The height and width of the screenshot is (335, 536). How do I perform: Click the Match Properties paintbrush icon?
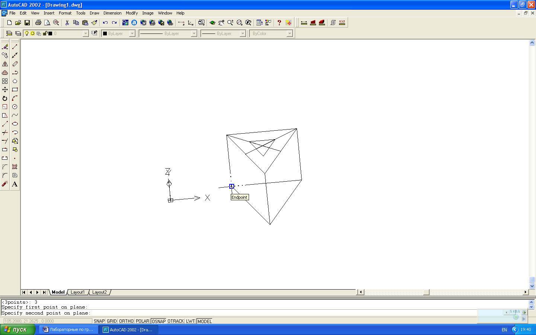coord(94,23)
